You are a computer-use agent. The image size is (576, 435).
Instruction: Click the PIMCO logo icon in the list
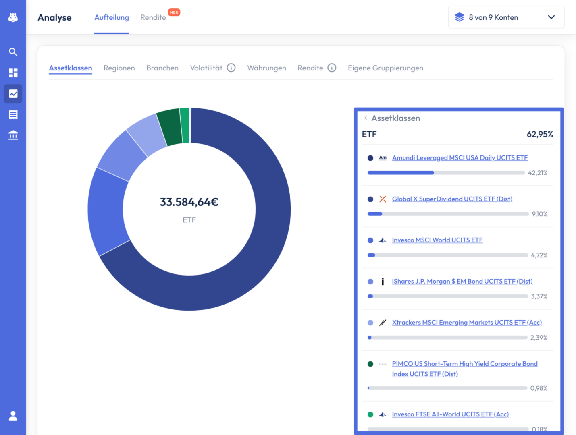pyautogui.click(x=383, y=364)
